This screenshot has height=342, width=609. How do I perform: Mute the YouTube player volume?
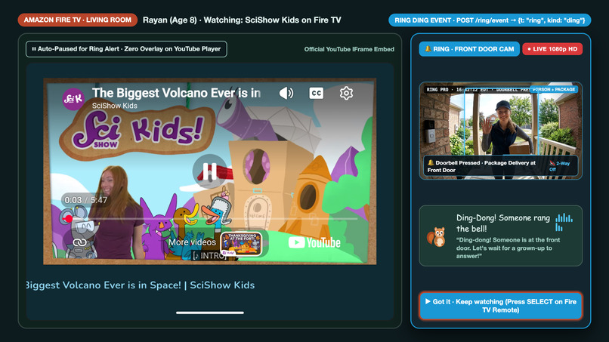coord(286,93)
